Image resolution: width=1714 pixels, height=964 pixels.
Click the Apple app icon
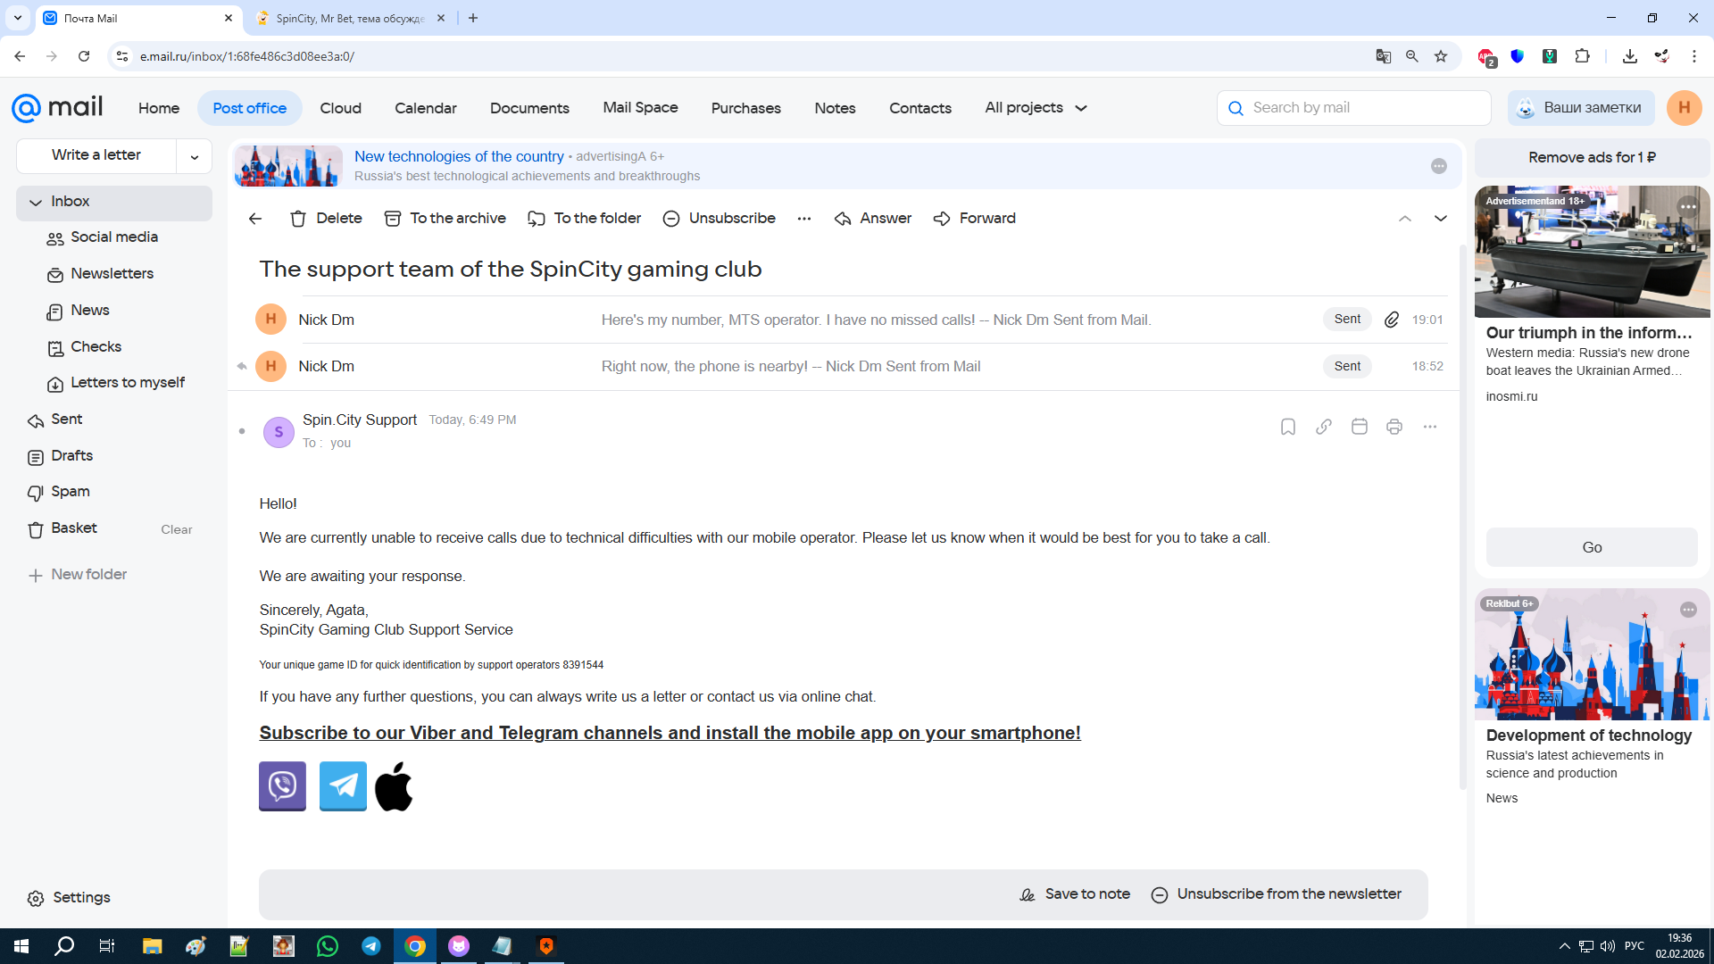[x=394, y=786]
